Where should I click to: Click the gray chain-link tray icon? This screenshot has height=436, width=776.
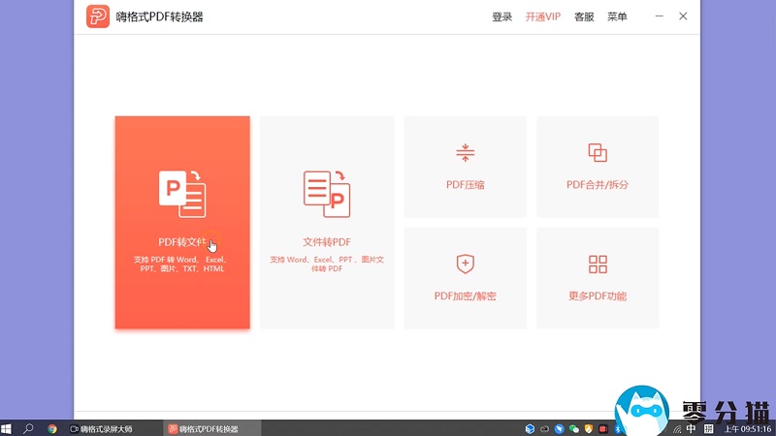pos(544,428)
